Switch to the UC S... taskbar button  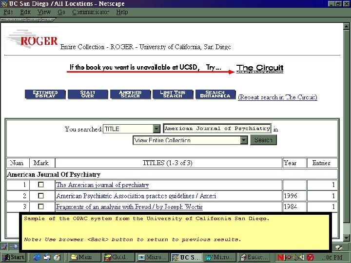[x=186, y=257]
